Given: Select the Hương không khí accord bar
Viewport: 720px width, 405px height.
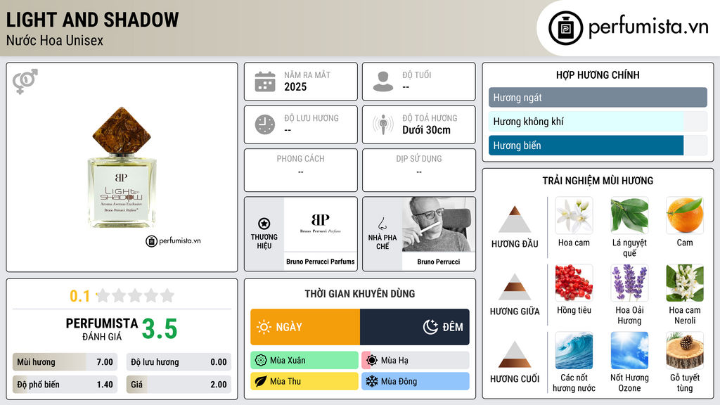Looking at the screenshot, I should point(598,121).
